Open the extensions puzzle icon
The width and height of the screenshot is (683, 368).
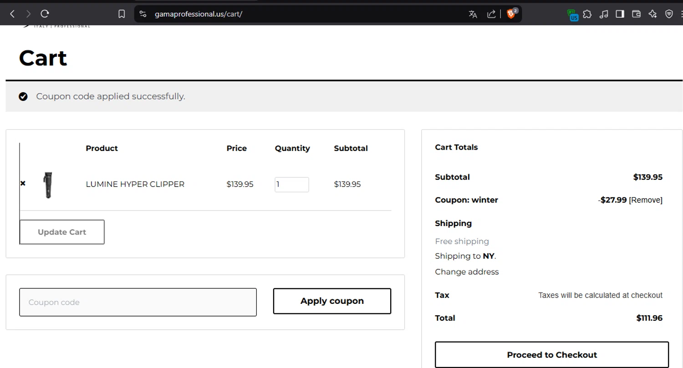[587, 14]
